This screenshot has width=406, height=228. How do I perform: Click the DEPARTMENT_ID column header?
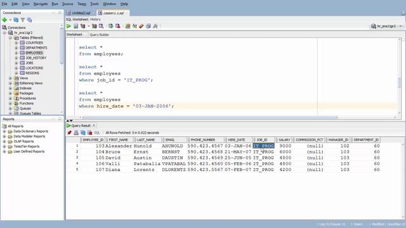[x=366, y=140]
